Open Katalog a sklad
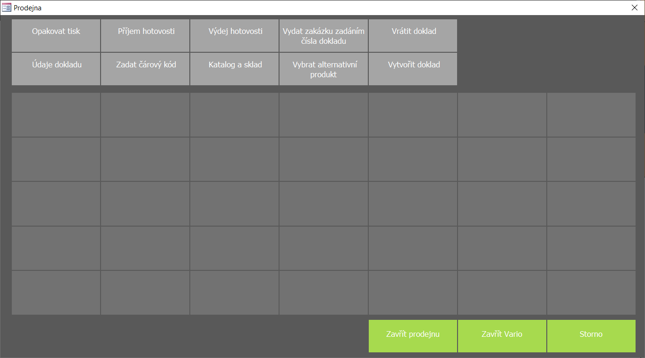This screenshot has width=645, height=358. (234, 69)
